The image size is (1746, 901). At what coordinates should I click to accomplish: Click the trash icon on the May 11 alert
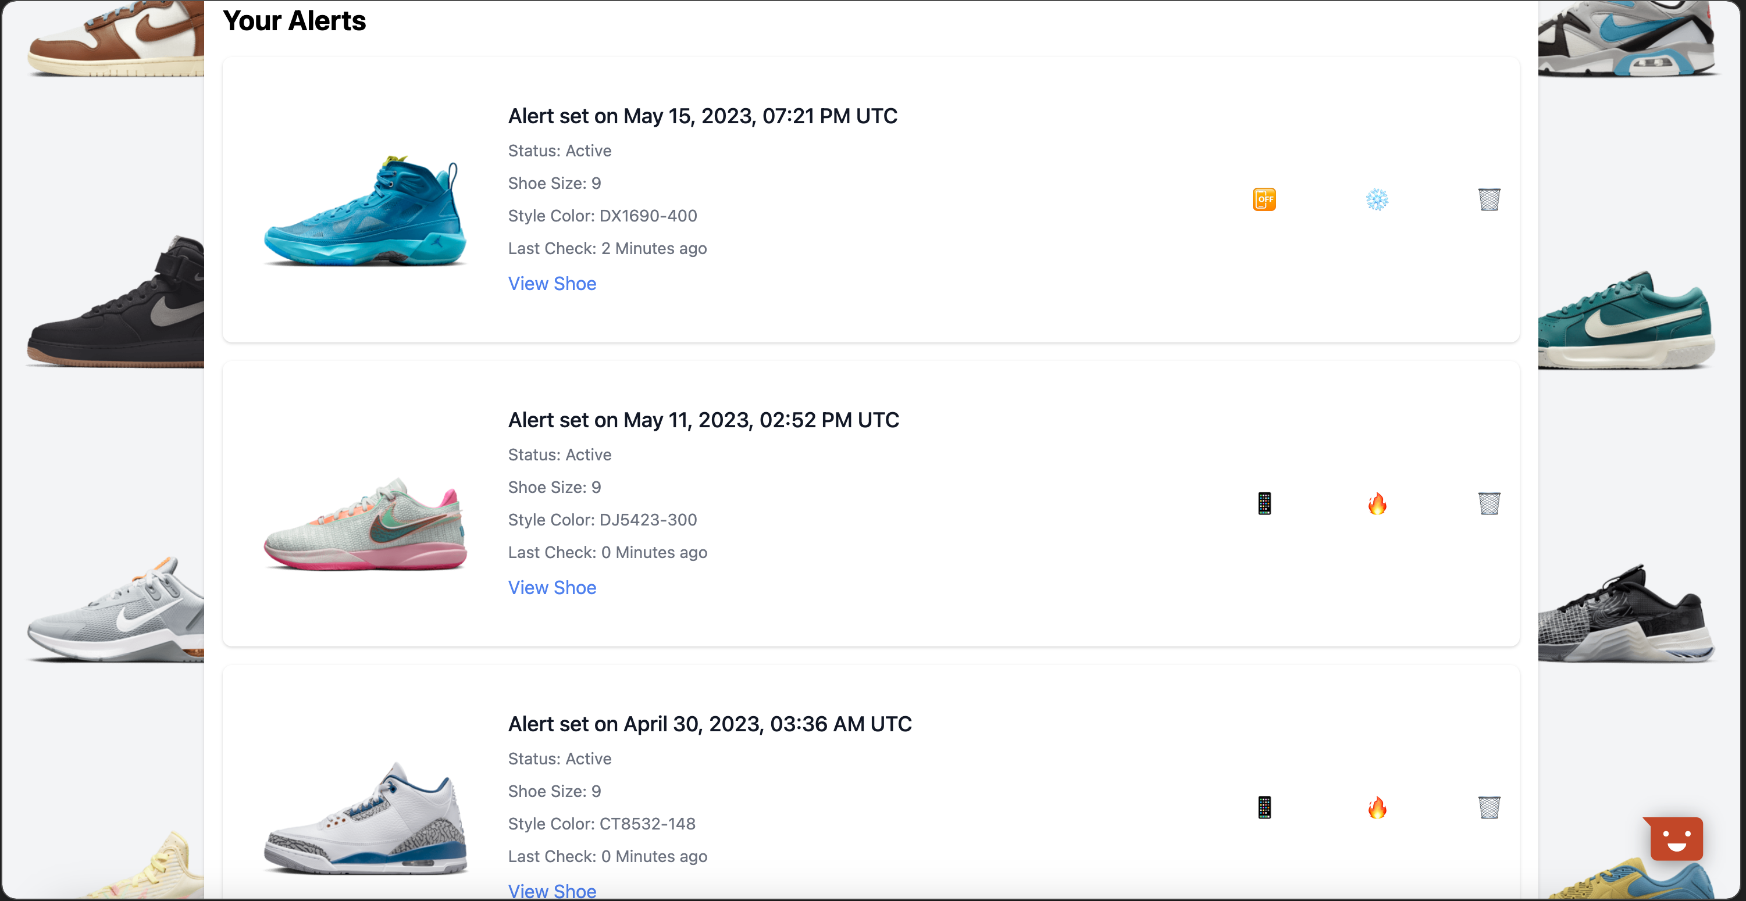coord(1488,503)
